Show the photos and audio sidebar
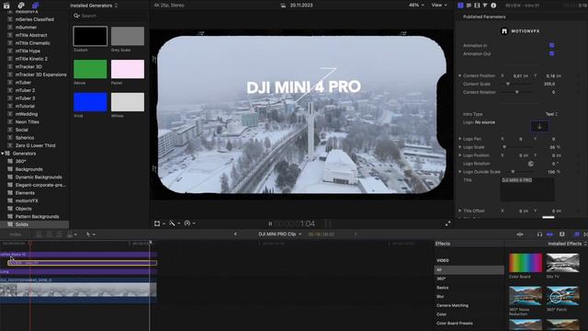588x331 pixels. click(x=21, y=6)
